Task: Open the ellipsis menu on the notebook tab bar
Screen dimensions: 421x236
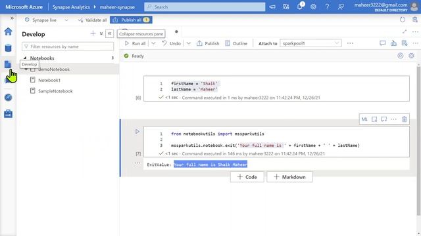Action: [415, 31]
